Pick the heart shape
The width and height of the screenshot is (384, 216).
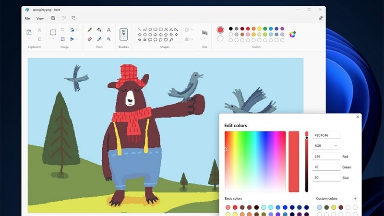166,40
